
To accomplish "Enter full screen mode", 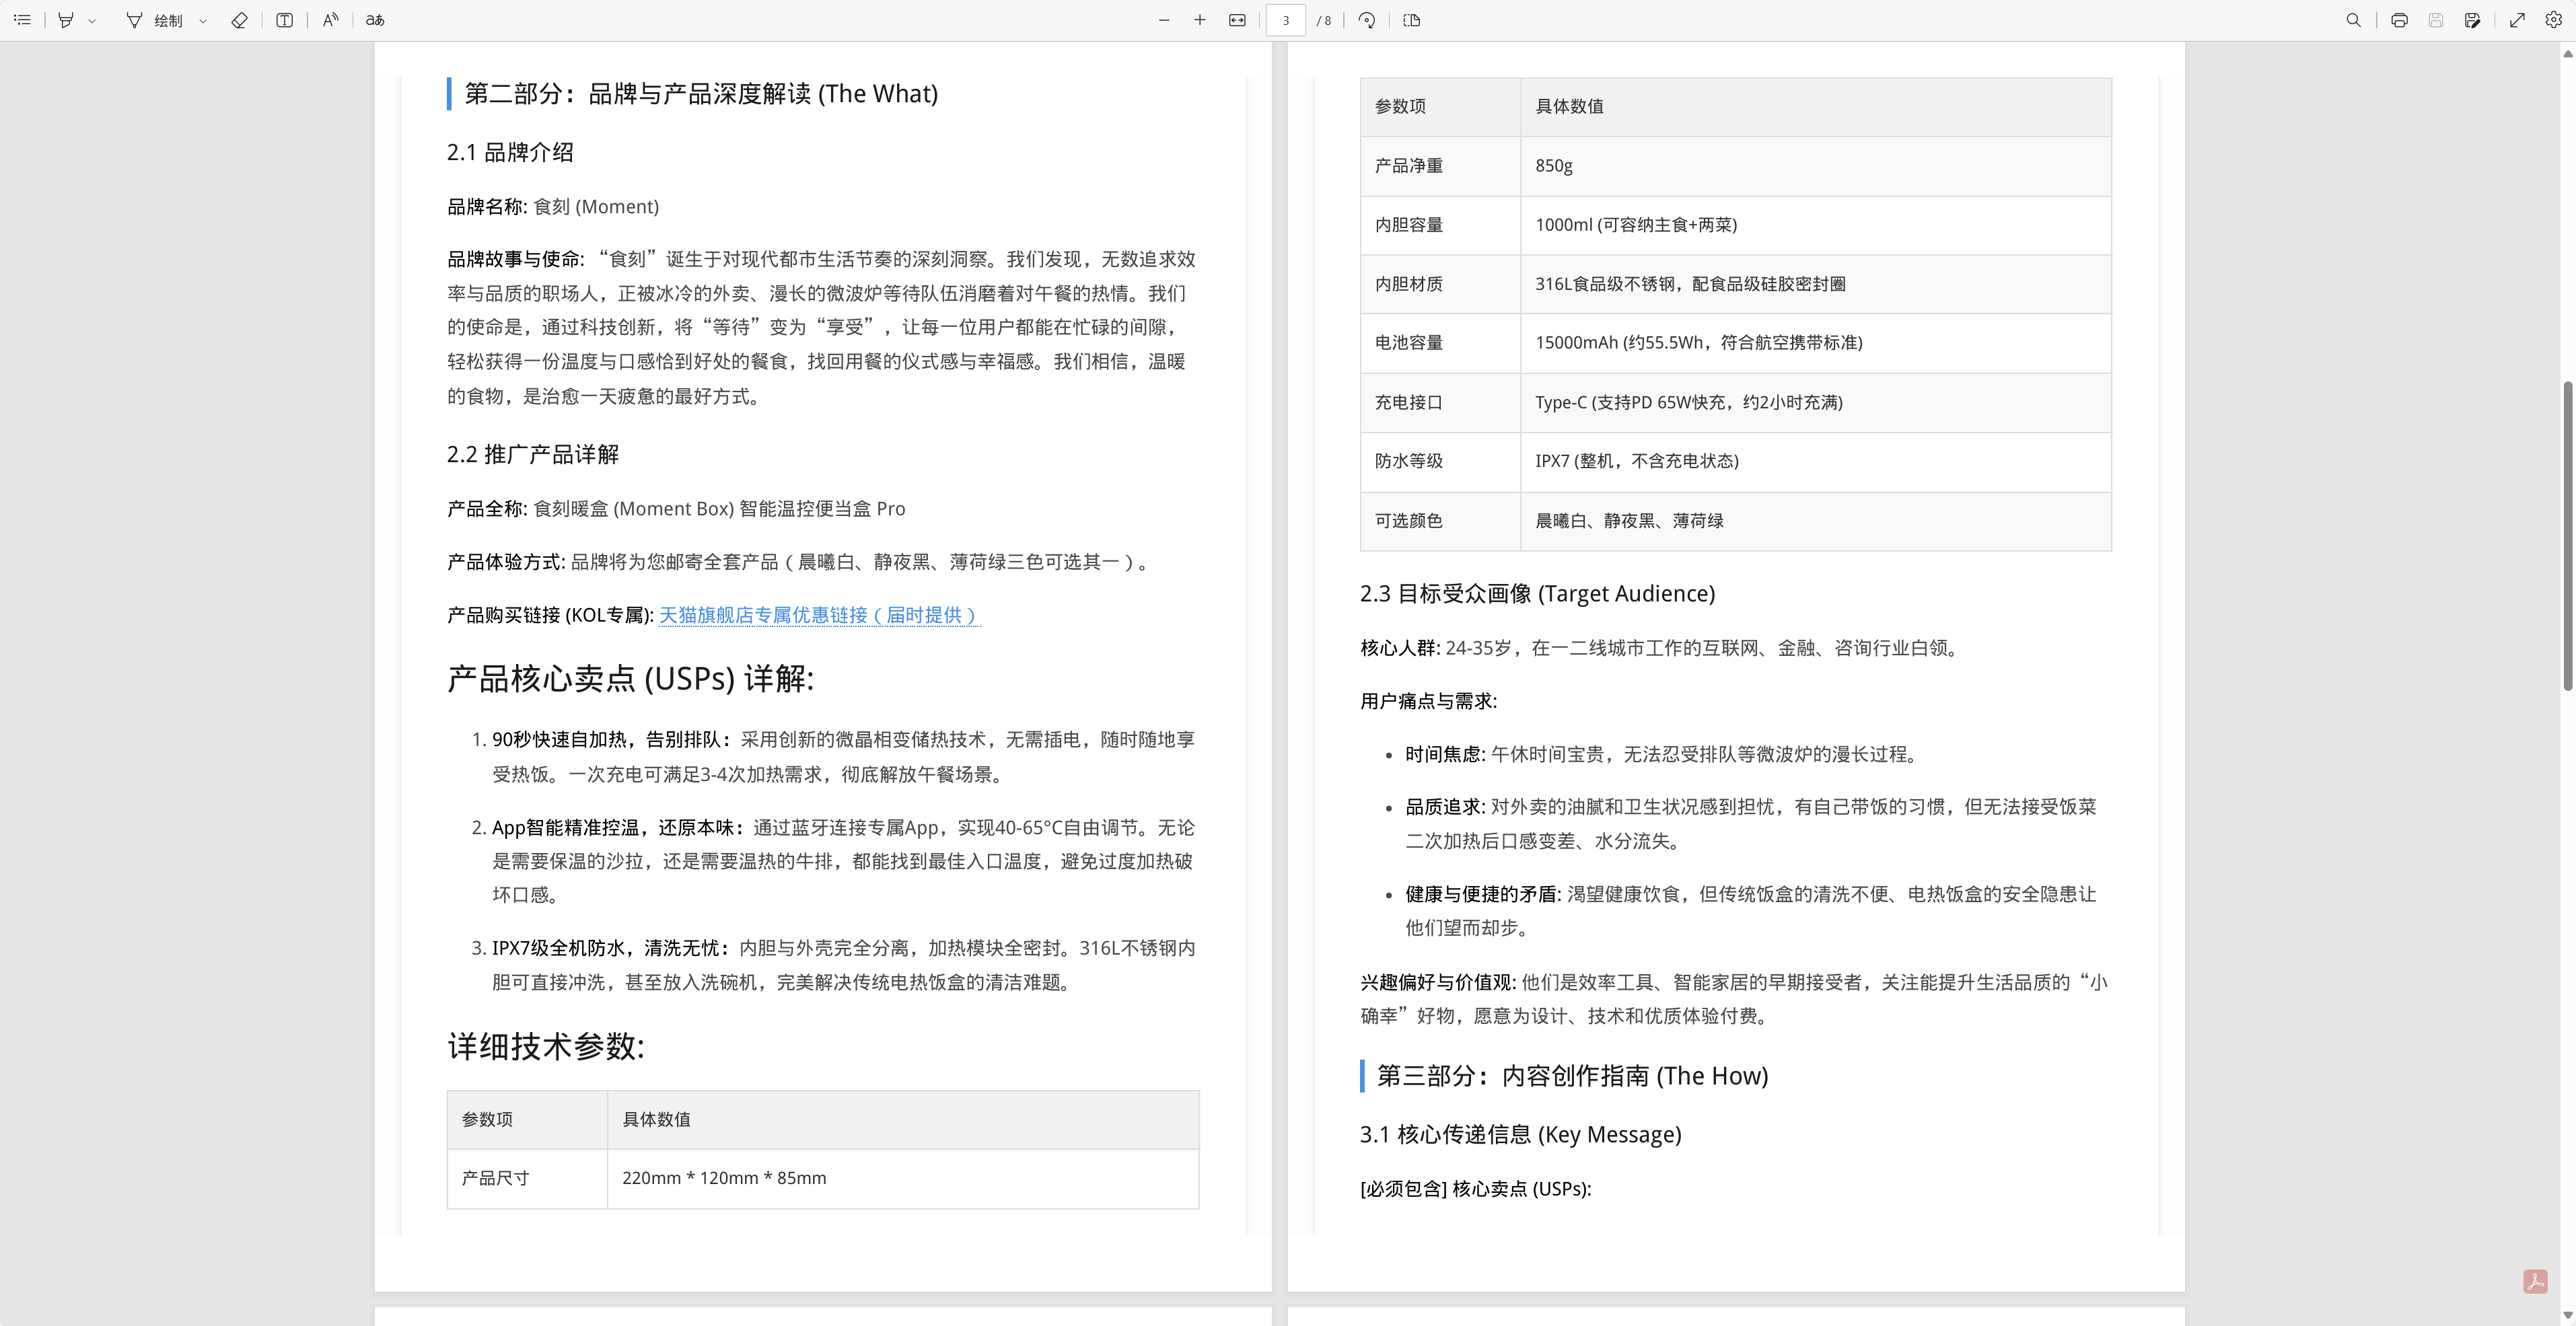I will tap(2517, 20).
